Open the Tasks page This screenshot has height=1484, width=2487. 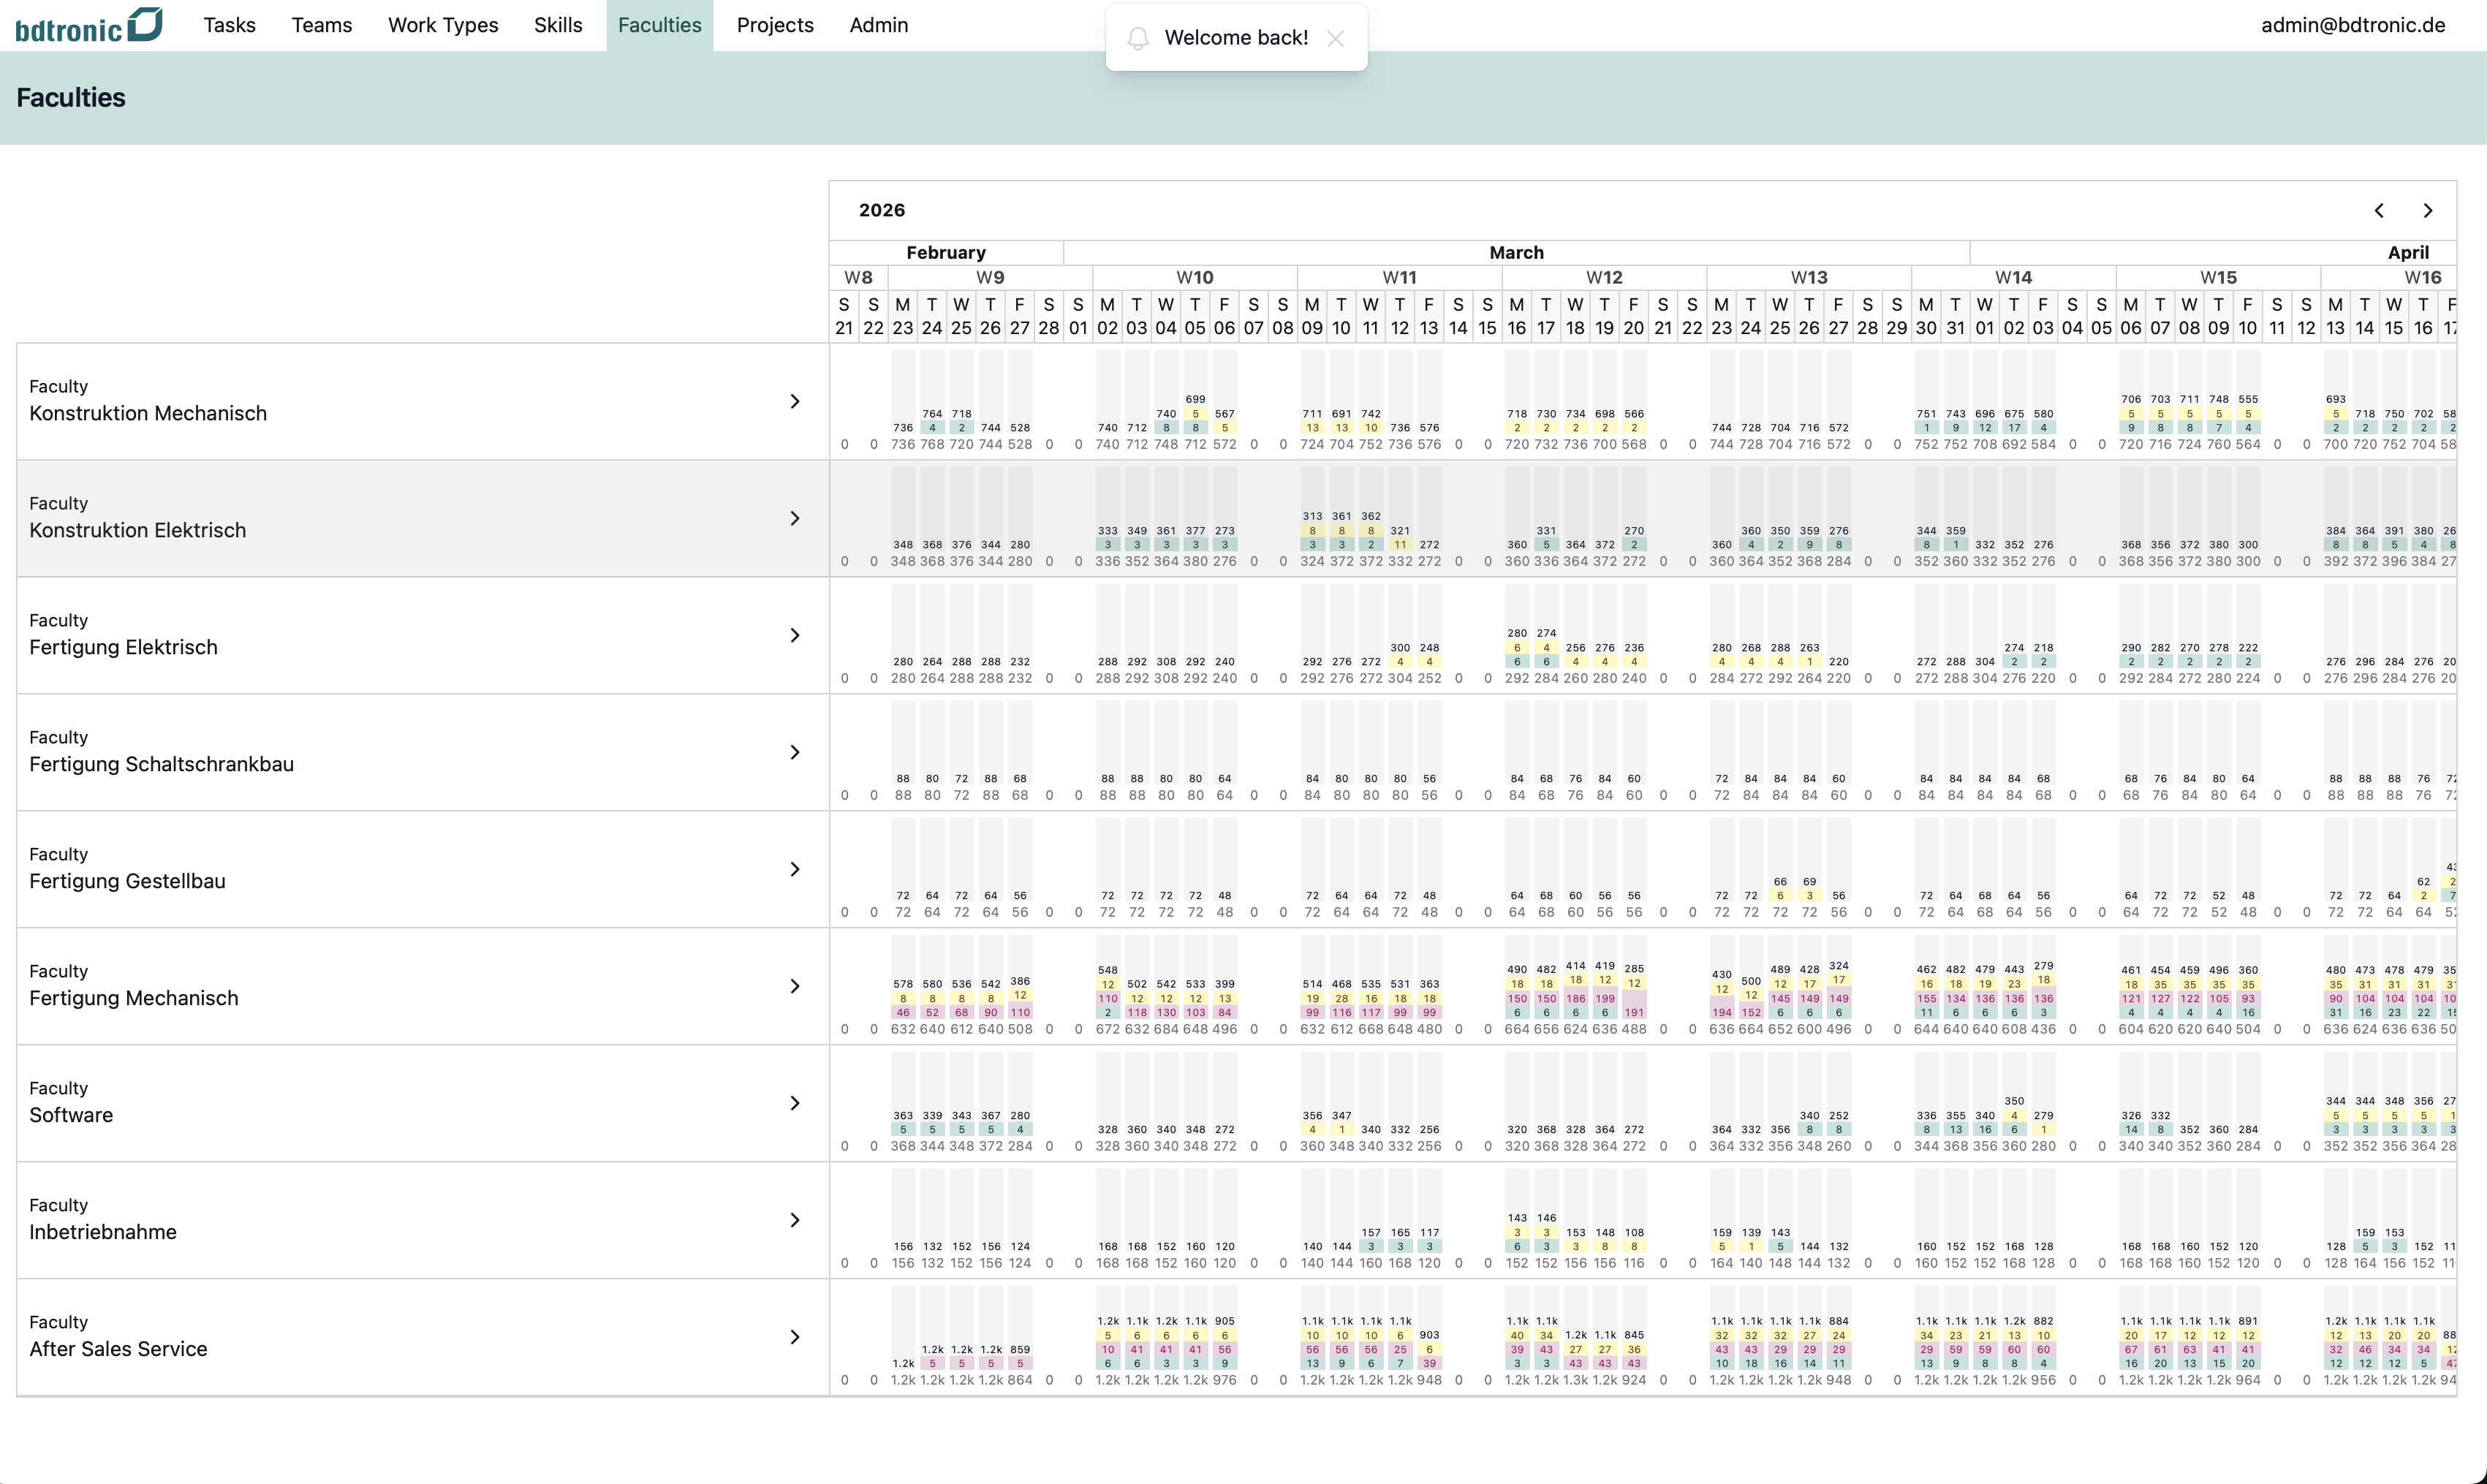click(x=229, y=24)
